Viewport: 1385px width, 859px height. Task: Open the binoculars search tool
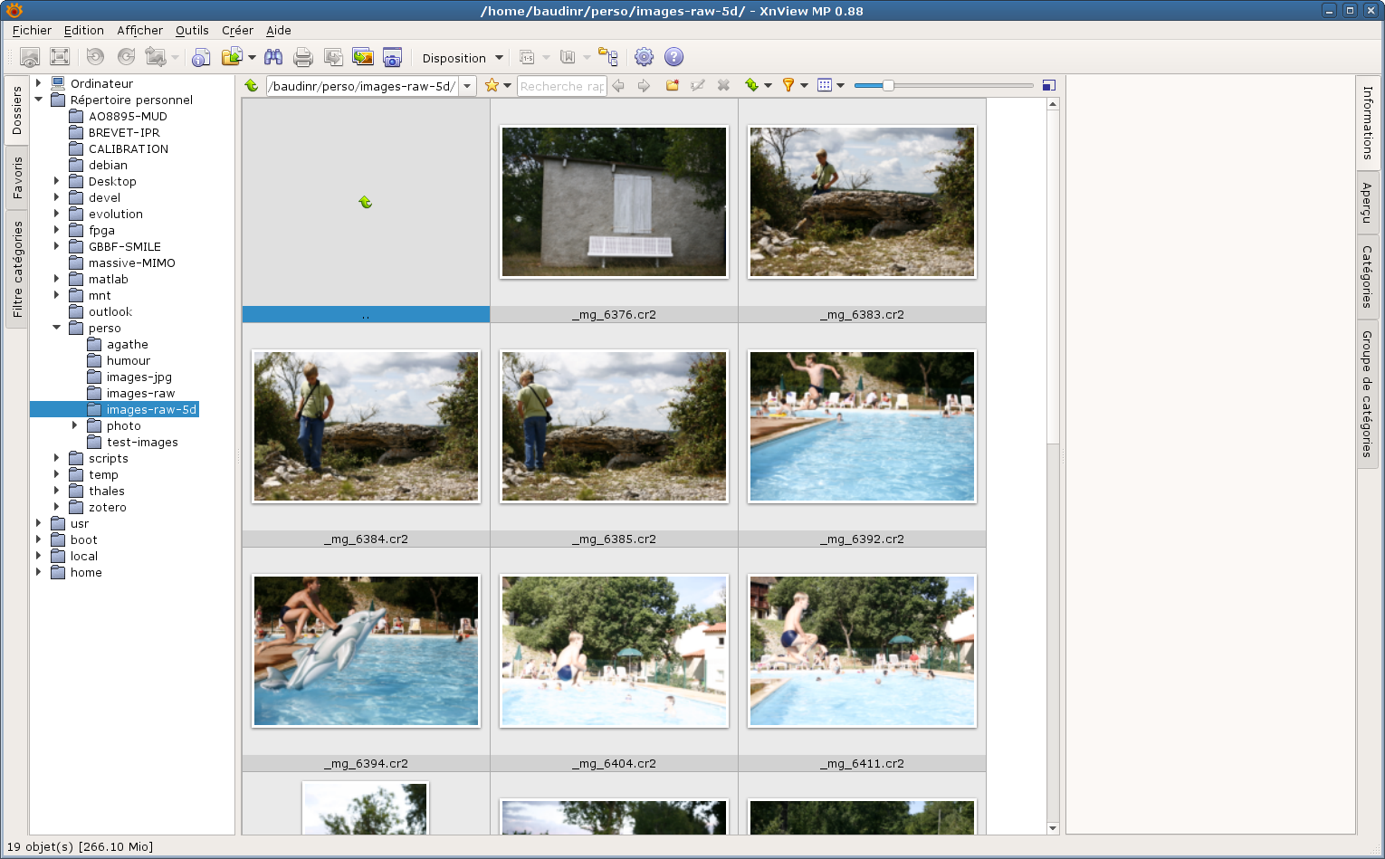[x=273, y=57]
